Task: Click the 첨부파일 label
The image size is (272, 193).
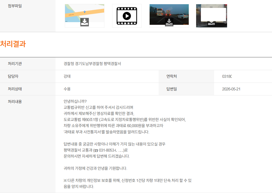Action: 15,6
